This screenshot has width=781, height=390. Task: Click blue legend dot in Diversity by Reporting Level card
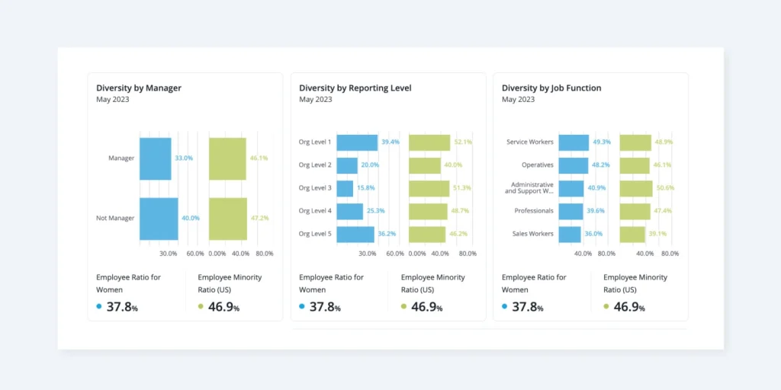click(x=302, y=307)
